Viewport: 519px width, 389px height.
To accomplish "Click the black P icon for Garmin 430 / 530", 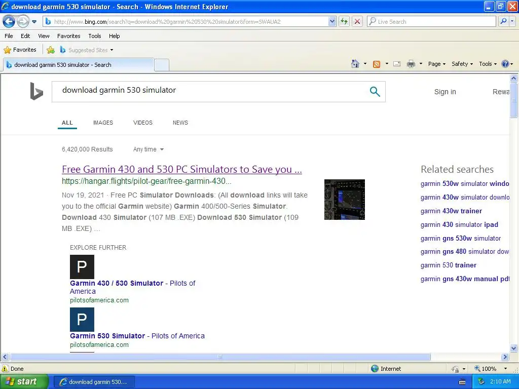I will click(82, 266).
